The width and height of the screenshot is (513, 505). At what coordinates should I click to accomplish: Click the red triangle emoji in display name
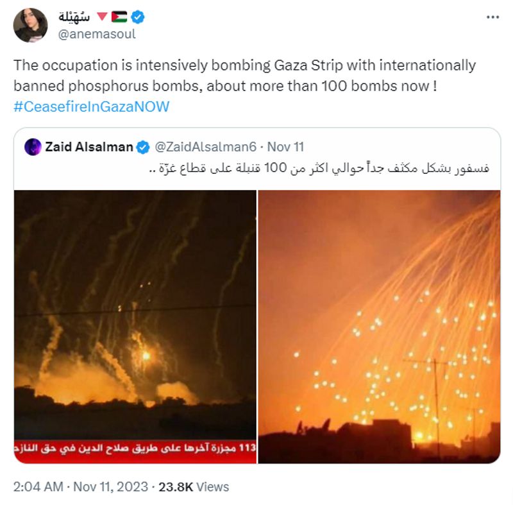tap(103, 16)
